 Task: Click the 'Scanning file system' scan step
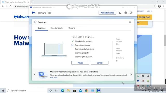tap(84, 57)
